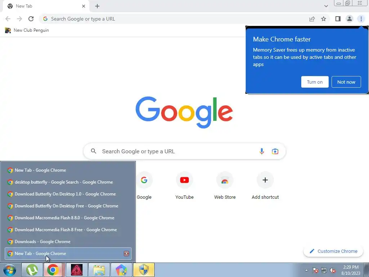The height and width of the screenshot is (277, 369).
Task: Open the muted volume tray icon
Action: [333, 270]
